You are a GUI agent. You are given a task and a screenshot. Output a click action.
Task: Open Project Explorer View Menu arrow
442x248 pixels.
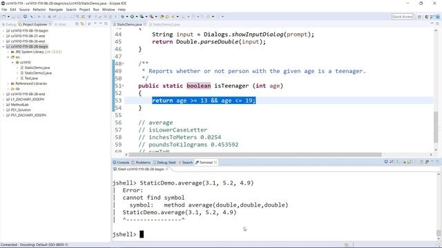pos(95,24)
